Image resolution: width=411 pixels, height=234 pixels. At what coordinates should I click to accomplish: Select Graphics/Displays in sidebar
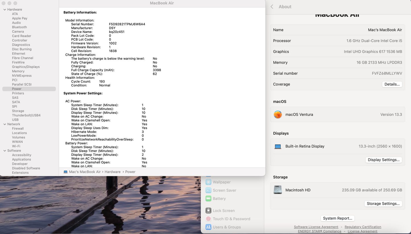[26, 67]
